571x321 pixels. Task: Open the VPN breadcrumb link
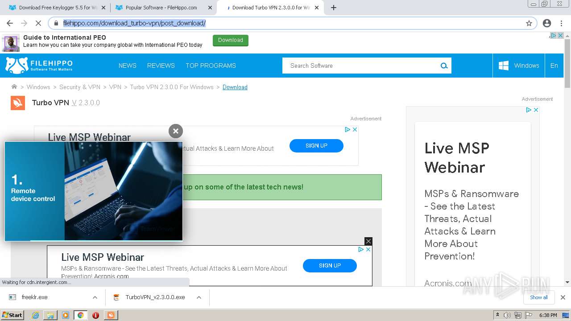pos(115,87)
